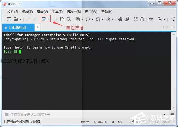Click the keyboard mapping icon
Image resolution: width=178 pixels, height=127 pixels.
[x=151, y=19]
